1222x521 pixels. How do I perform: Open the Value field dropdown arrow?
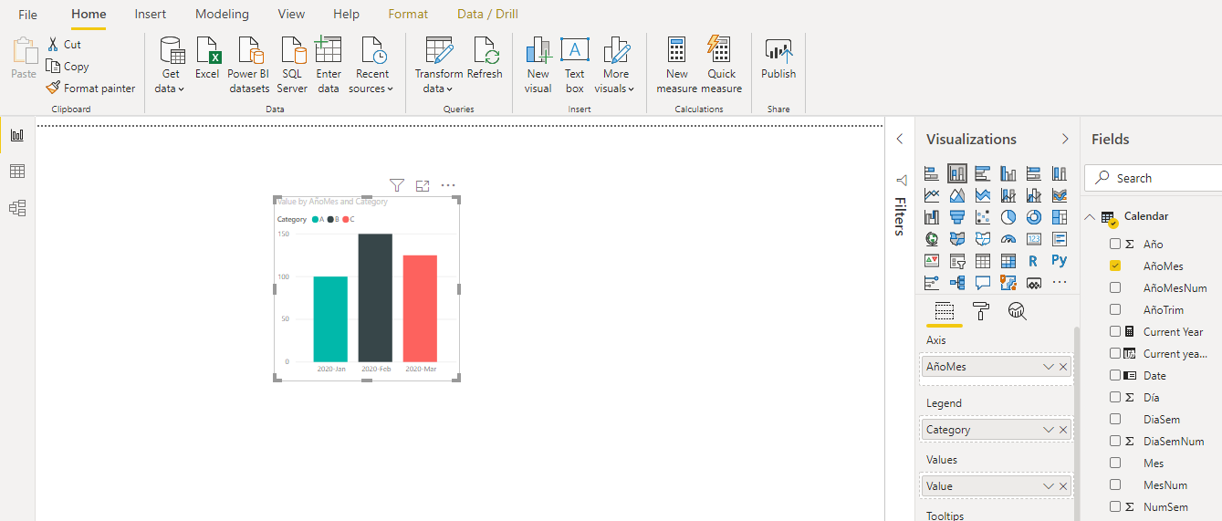coord(1049,486)
